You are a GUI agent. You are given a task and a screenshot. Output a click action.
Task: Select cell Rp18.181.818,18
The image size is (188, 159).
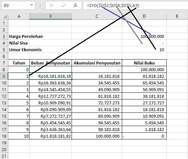pyautogui.click(x=51, y=76)
